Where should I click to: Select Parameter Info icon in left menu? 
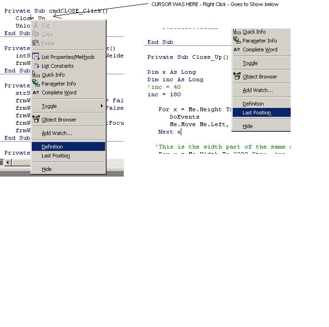[36, 83]
